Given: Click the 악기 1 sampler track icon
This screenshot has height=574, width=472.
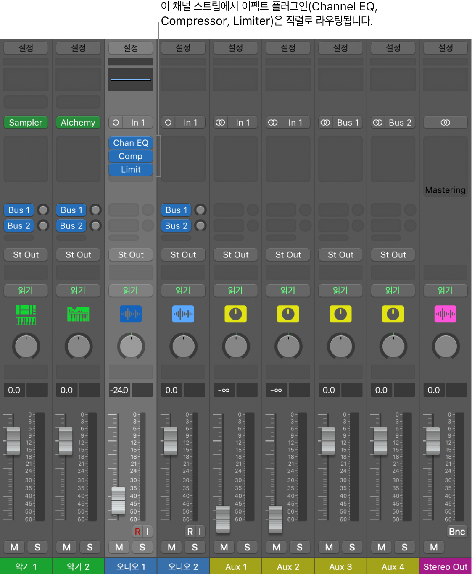Looking at the screenshot, I should tap(26, 315).
